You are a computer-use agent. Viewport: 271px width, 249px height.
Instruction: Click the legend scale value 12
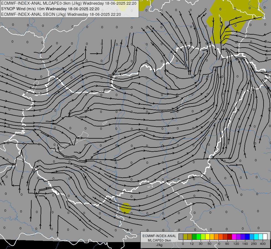click(192, 244)
